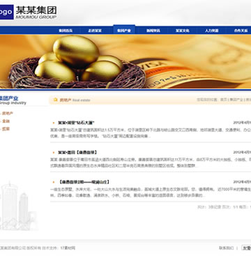Open the 【康鑫御景2期——观澜山庄】 article

83,182
